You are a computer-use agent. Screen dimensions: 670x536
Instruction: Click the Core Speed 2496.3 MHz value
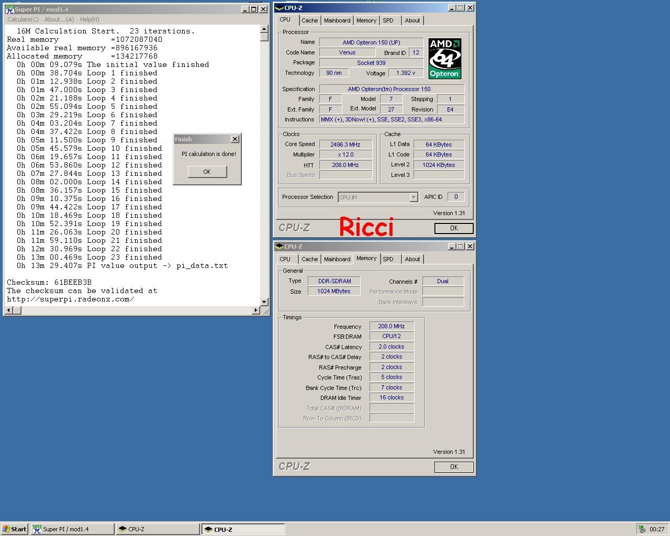point(345,144)
